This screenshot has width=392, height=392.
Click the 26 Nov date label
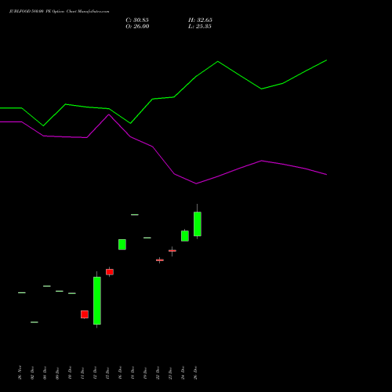(x=20, y=372)
